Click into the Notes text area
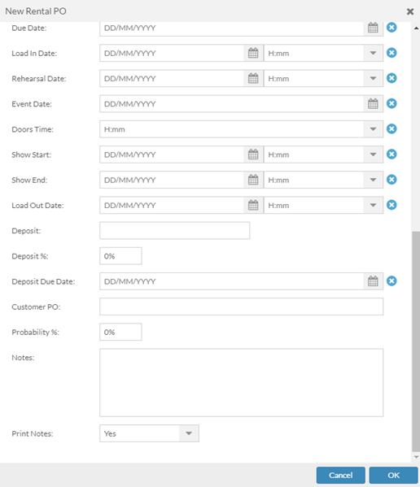420x487 pixels. (241, 383)
